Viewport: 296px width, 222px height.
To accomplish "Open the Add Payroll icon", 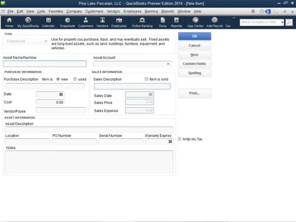I will (x=214, y=22).
